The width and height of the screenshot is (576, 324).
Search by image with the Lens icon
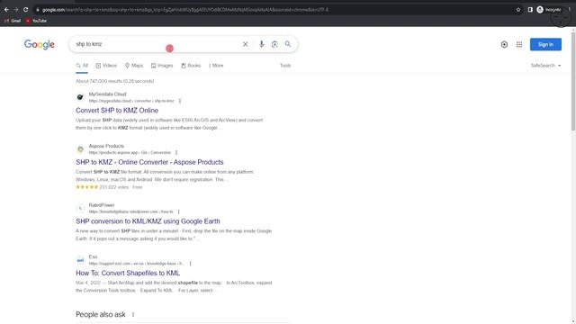click(274, 44)
